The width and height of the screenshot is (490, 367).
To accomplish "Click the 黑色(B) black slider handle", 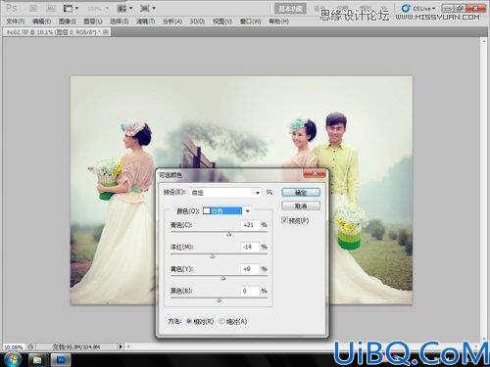I will (219, 299).
